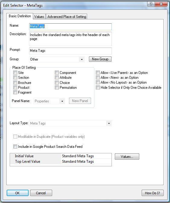Open the Values... button
Screen dimensions: 170x203
point(127,157)
